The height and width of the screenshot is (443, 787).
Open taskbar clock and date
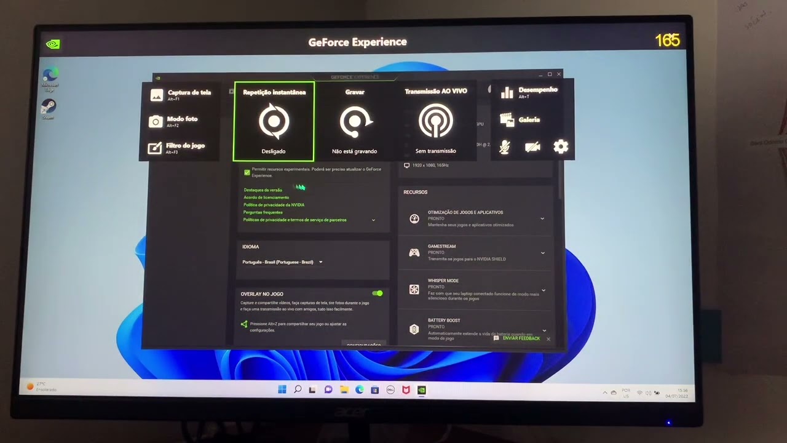point(676,393)
